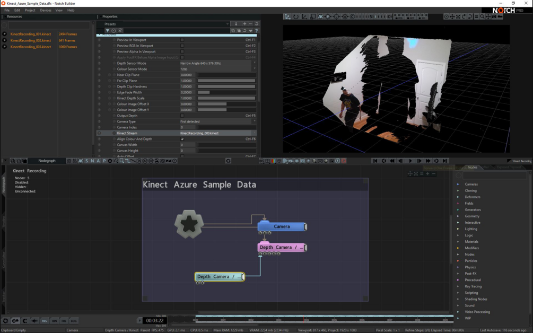
Task: Open Colour Sensor Mode dropdown
Action: click(218, 69)
